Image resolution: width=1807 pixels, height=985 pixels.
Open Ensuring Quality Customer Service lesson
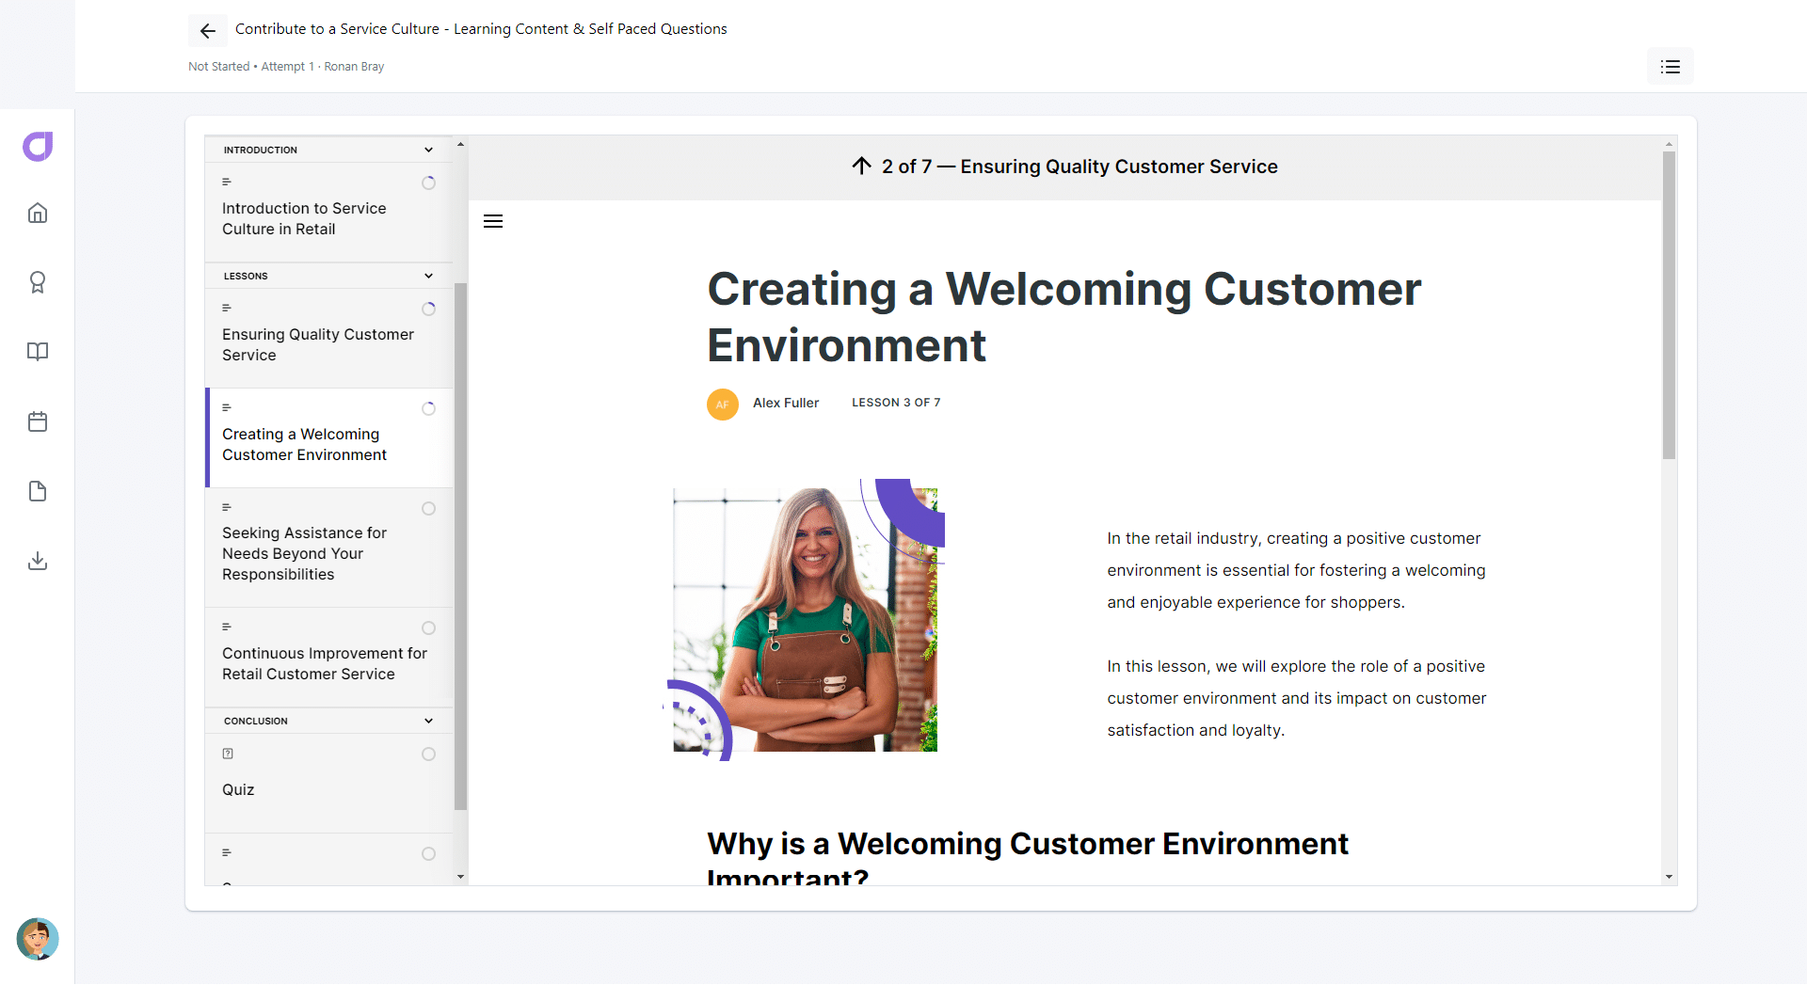coord(328,338)
